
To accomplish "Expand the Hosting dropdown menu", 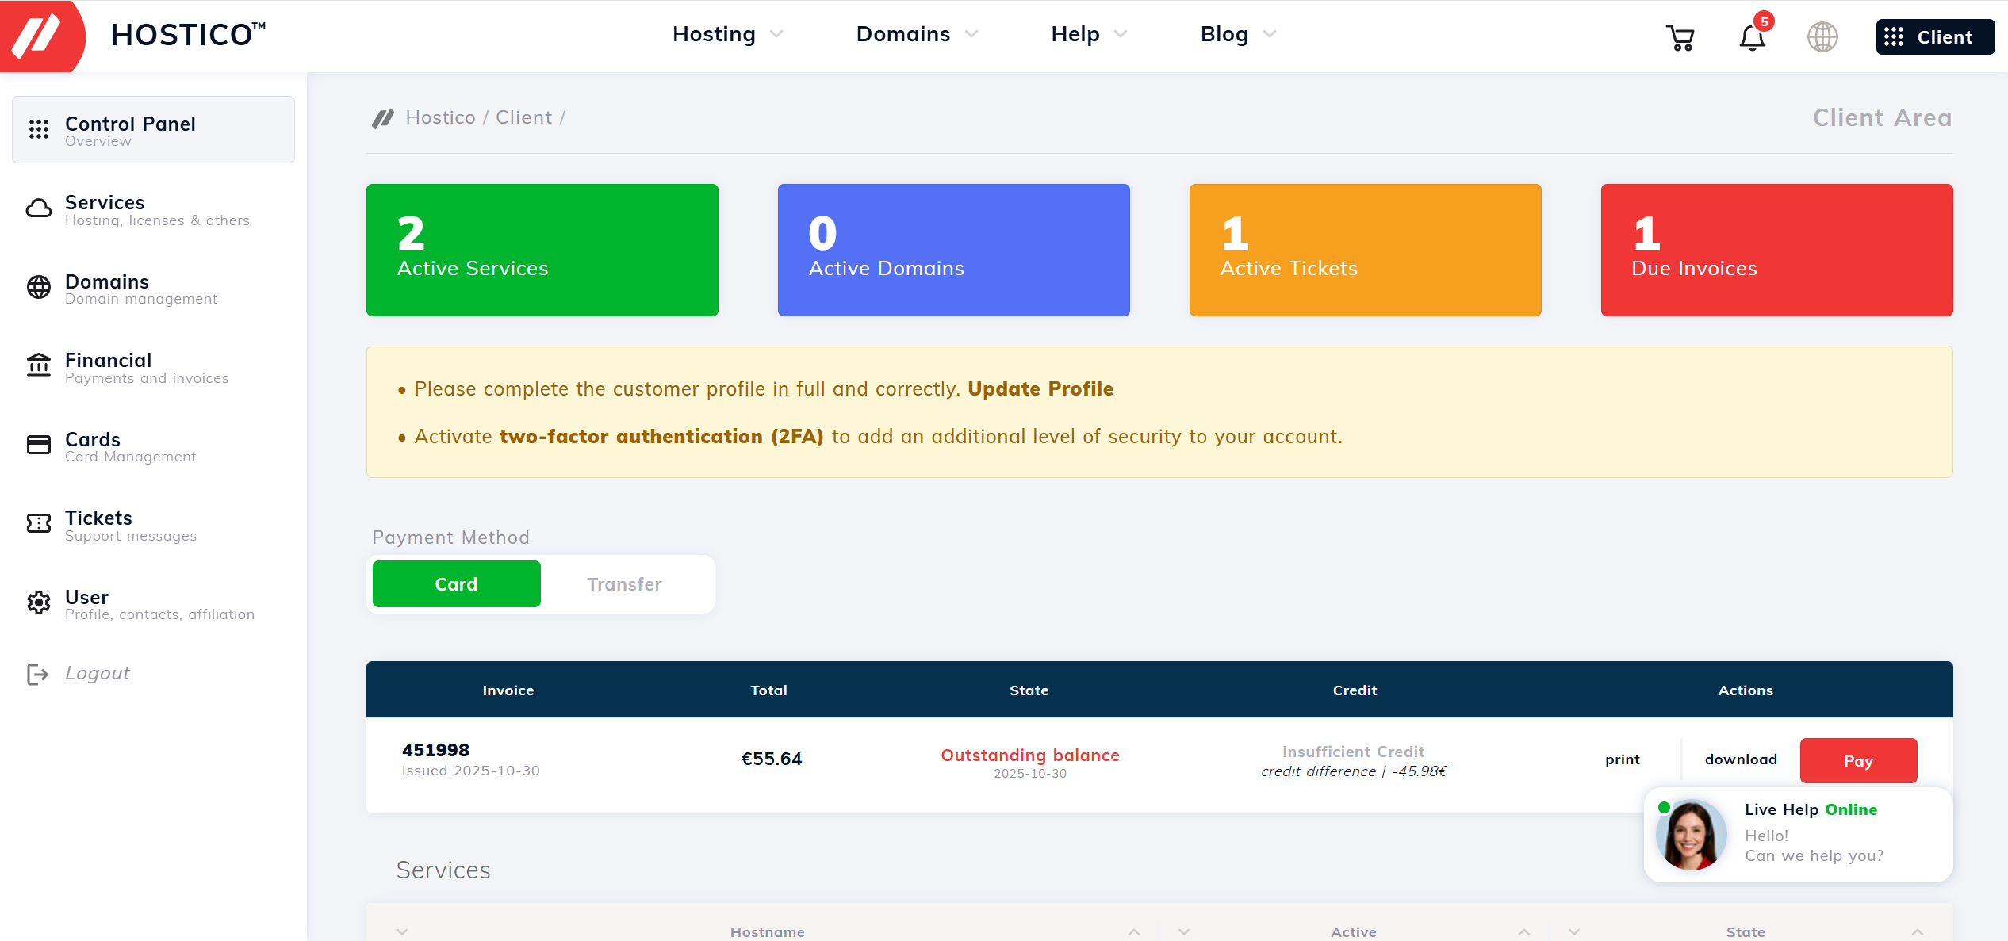I will pos(727,34).
